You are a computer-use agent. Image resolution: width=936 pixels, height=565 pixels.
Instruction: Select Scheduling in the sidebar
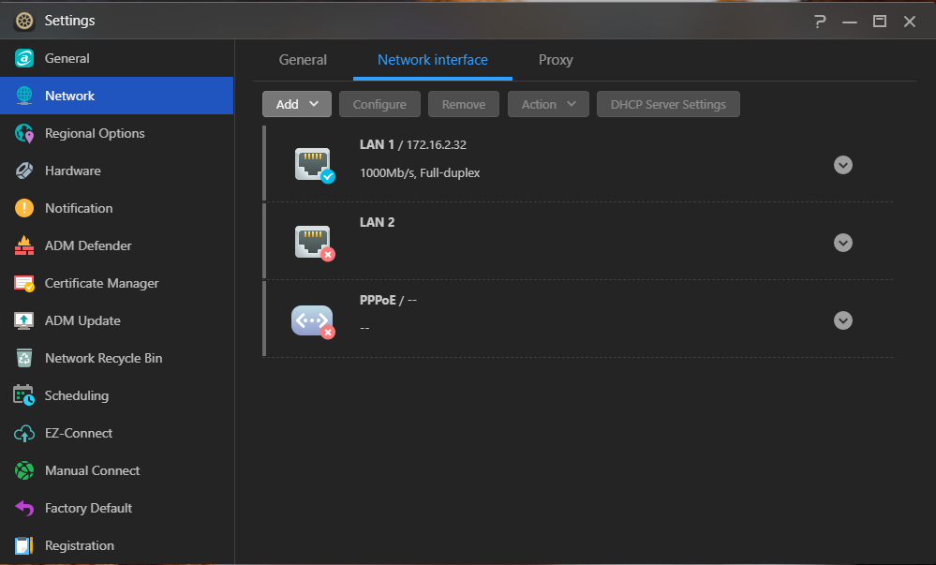(77, 395)
